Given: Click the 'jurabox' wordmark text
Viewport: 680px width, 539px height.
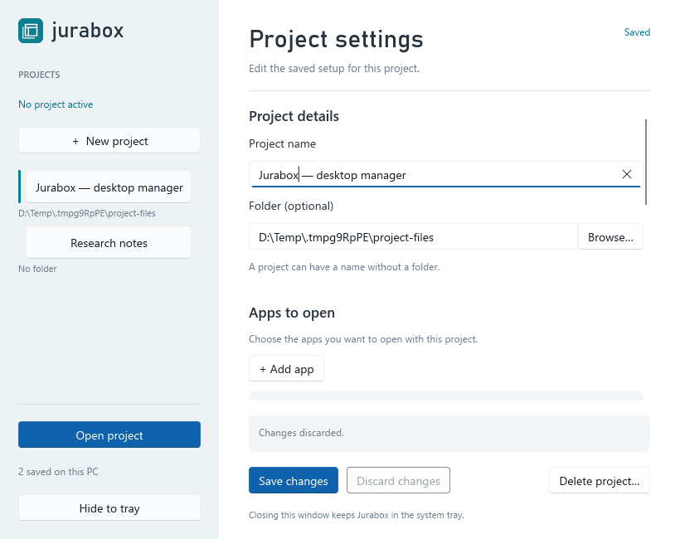Looking at the screenshot, I should [x=88, y=31].
